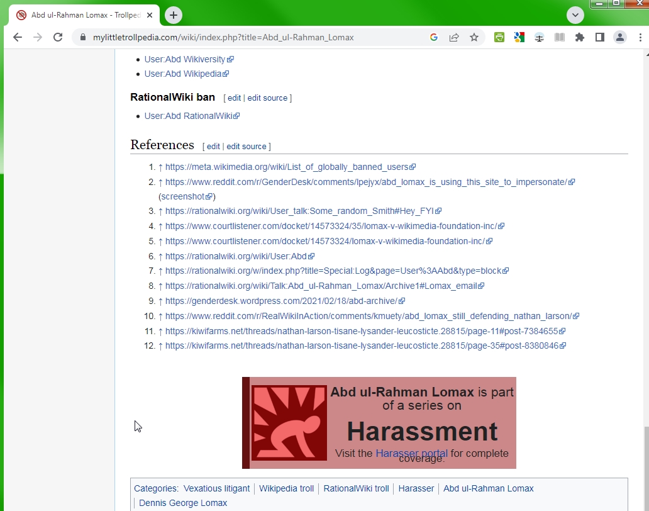The height and width of the screenshot is (511, 649).
Task: Open the User:Abd Wikipedia link
Action: coord(186,74)
